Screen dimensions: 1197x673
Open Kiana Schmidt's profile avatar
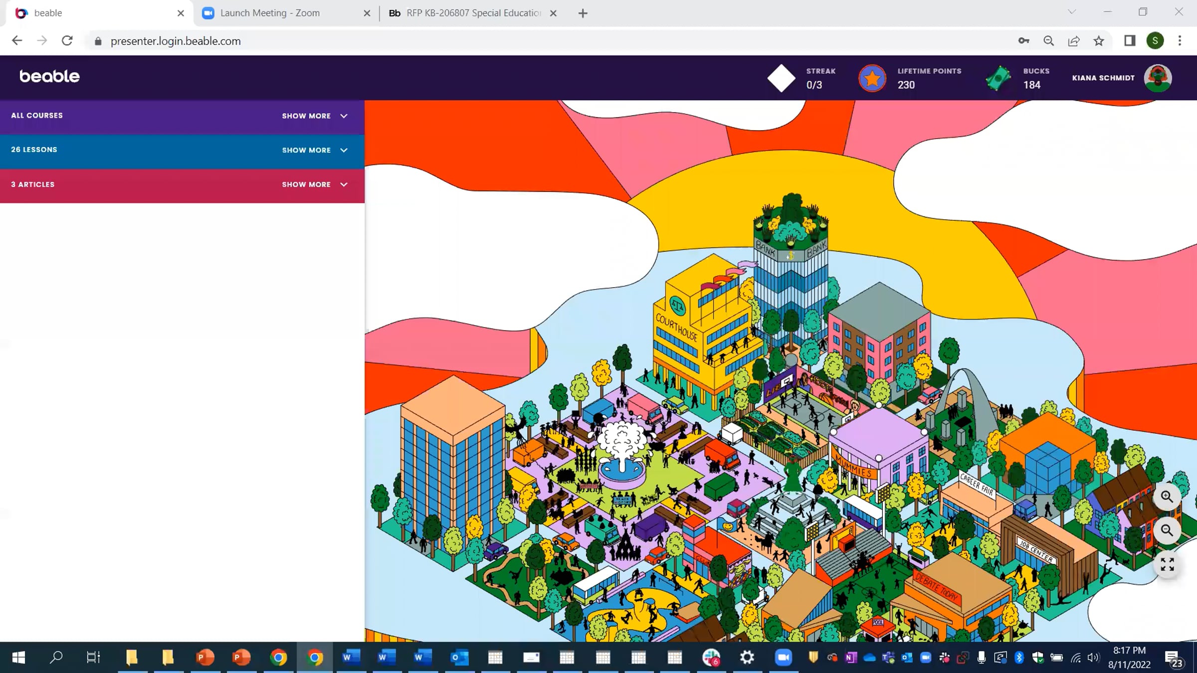(x=1158, y=78)
